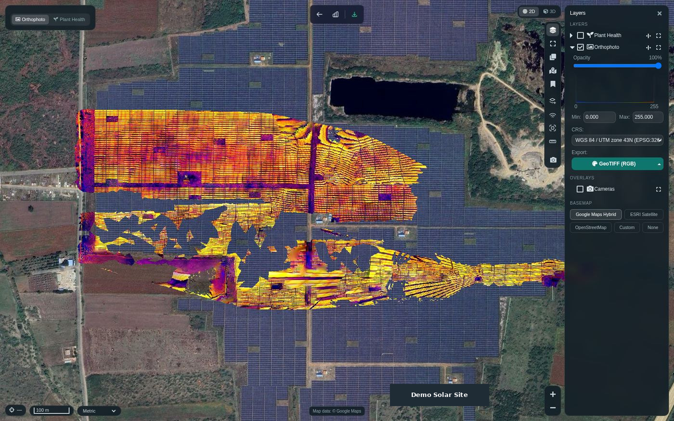Image resolution: width=674 pixels, height=421 pixels.
Task: Set basemap to None
Action: tap(653, 228)
